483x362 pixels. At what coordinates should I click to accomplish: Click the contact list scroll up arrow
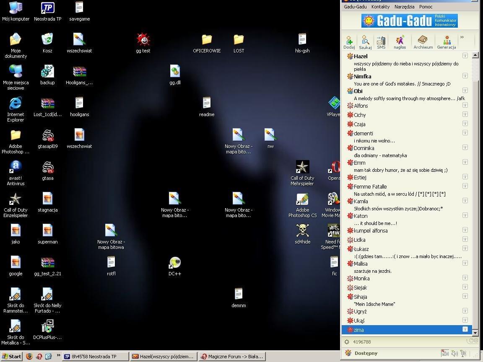(475, 55)
